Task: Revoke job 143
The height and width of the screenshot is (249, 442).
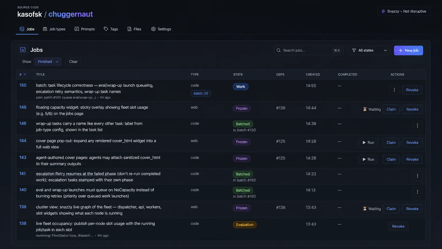Action: (412, 159)
